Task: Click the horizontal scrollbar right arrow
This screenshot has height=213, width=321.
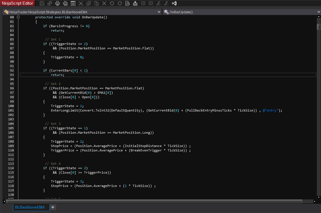Action: [x=314, y=201]
